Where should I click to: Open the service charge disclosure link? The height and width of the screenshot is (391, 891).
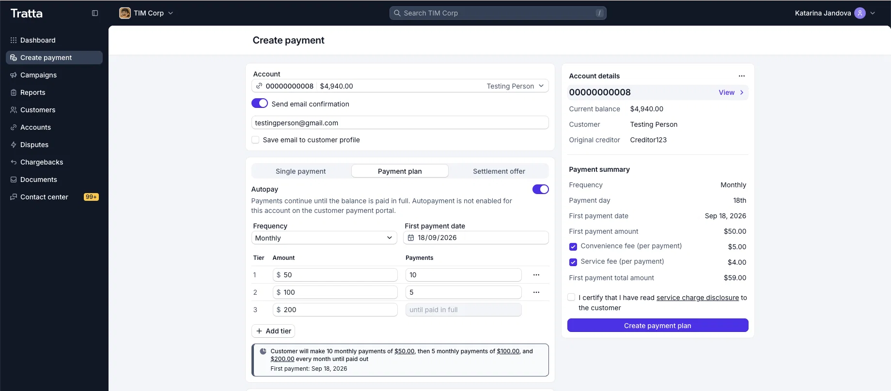click(698, 298)
